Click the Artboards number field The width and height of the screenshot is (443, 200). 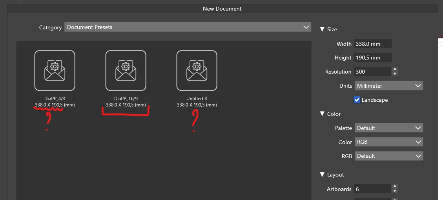pyautogui.click(x=372, y=189)
